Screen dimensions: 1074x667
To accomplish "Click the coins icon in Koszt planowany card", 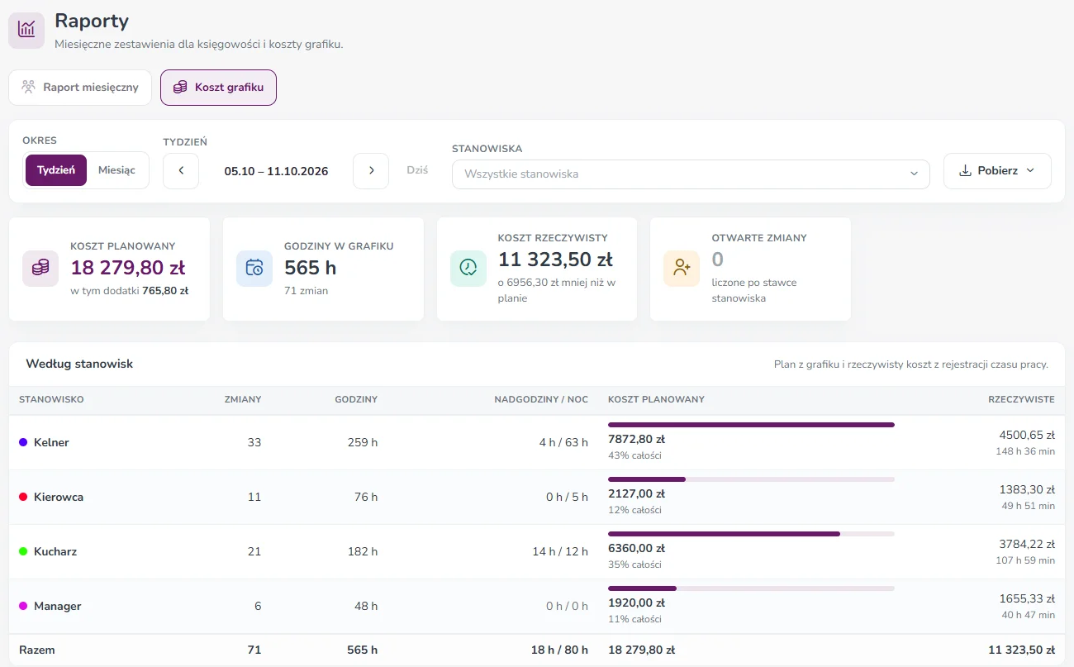I will [40, 268].
